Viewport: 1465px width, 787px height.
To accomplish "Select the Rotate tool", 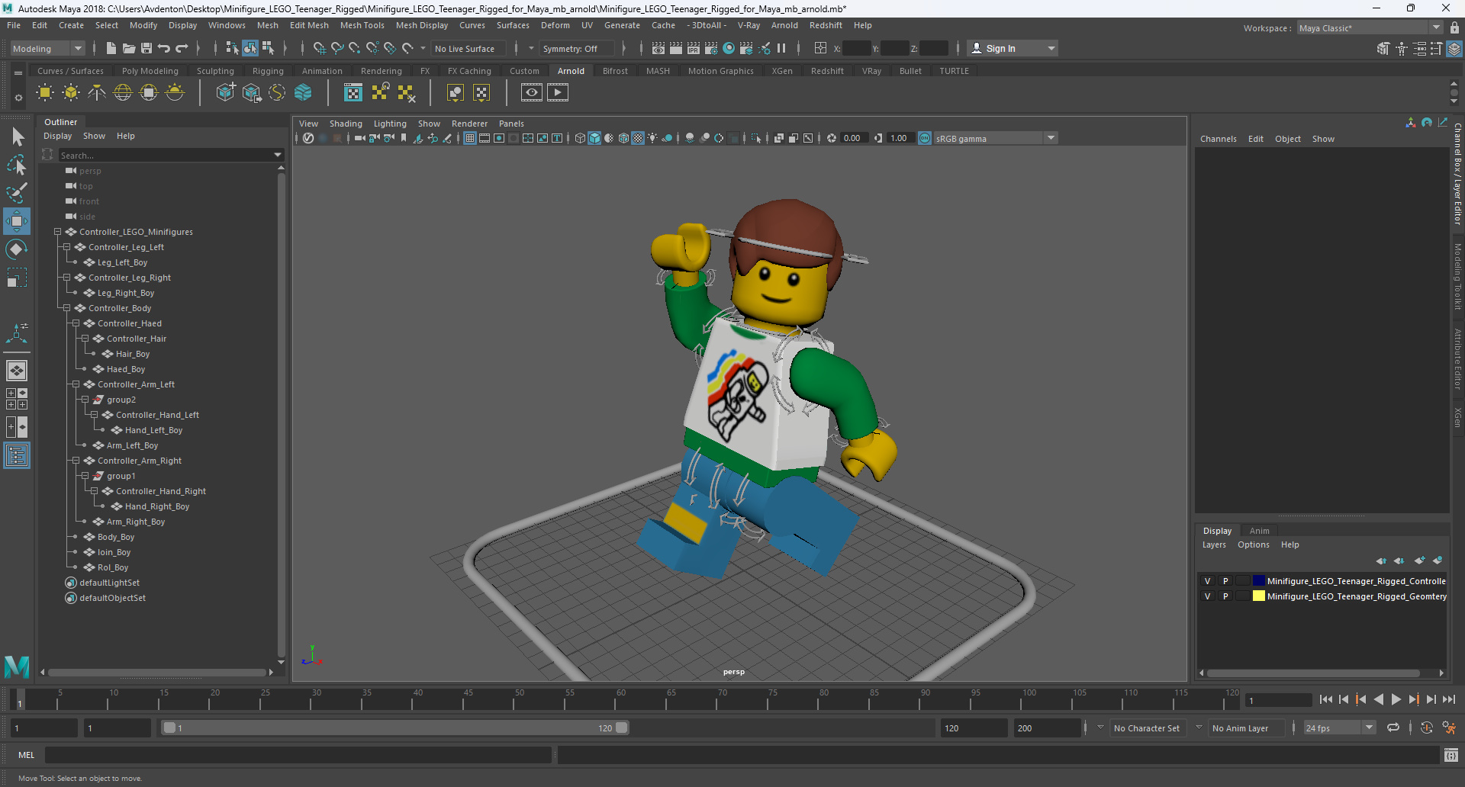I will point(17,249).
